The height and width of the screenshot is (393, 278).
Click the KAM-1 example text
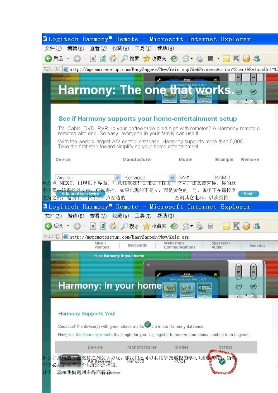click(223, 177)
